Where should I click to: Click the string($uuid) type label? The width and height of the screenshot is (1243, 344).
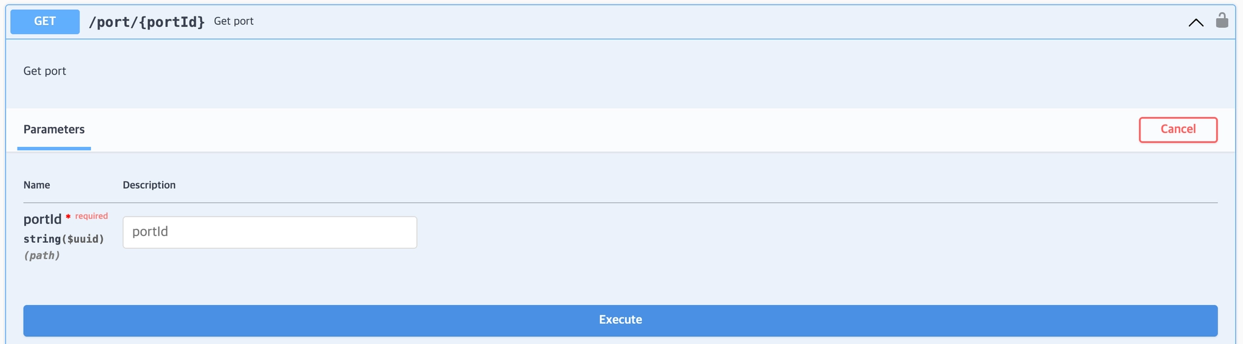pos(64,239)
